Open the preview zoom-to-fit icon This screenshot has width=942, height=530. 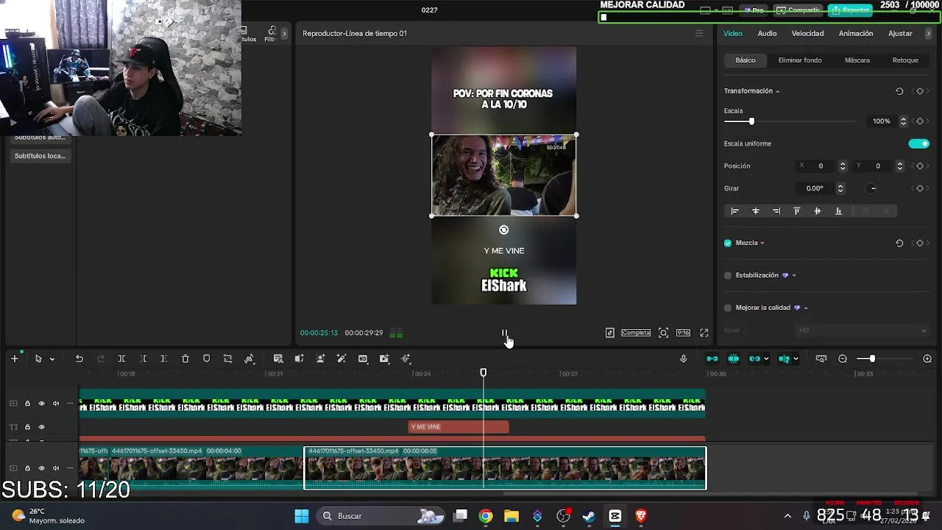pos(664,333)
